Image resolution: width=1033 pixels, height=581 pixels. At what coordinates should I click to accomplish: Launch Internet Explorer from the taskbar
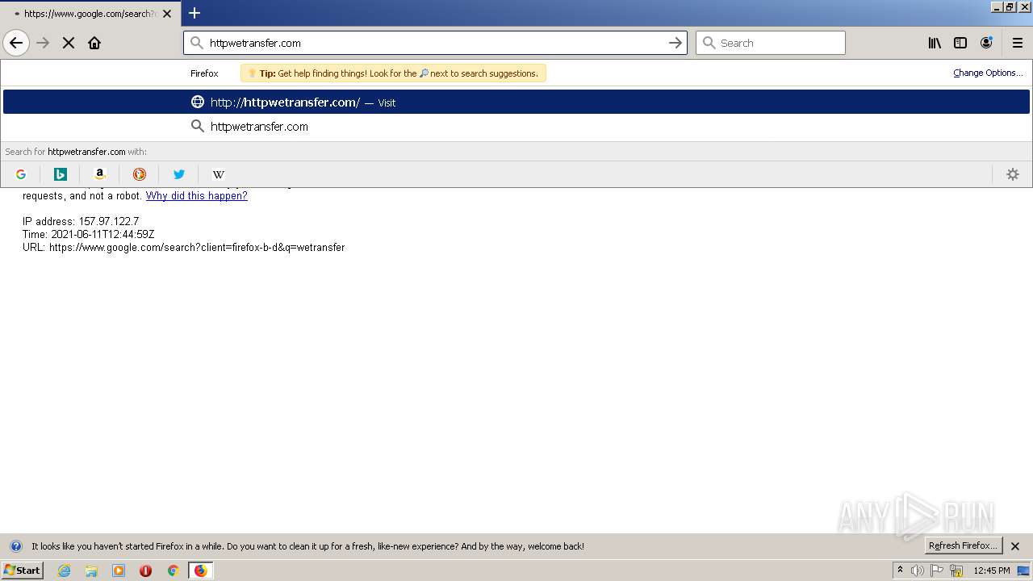65,571
